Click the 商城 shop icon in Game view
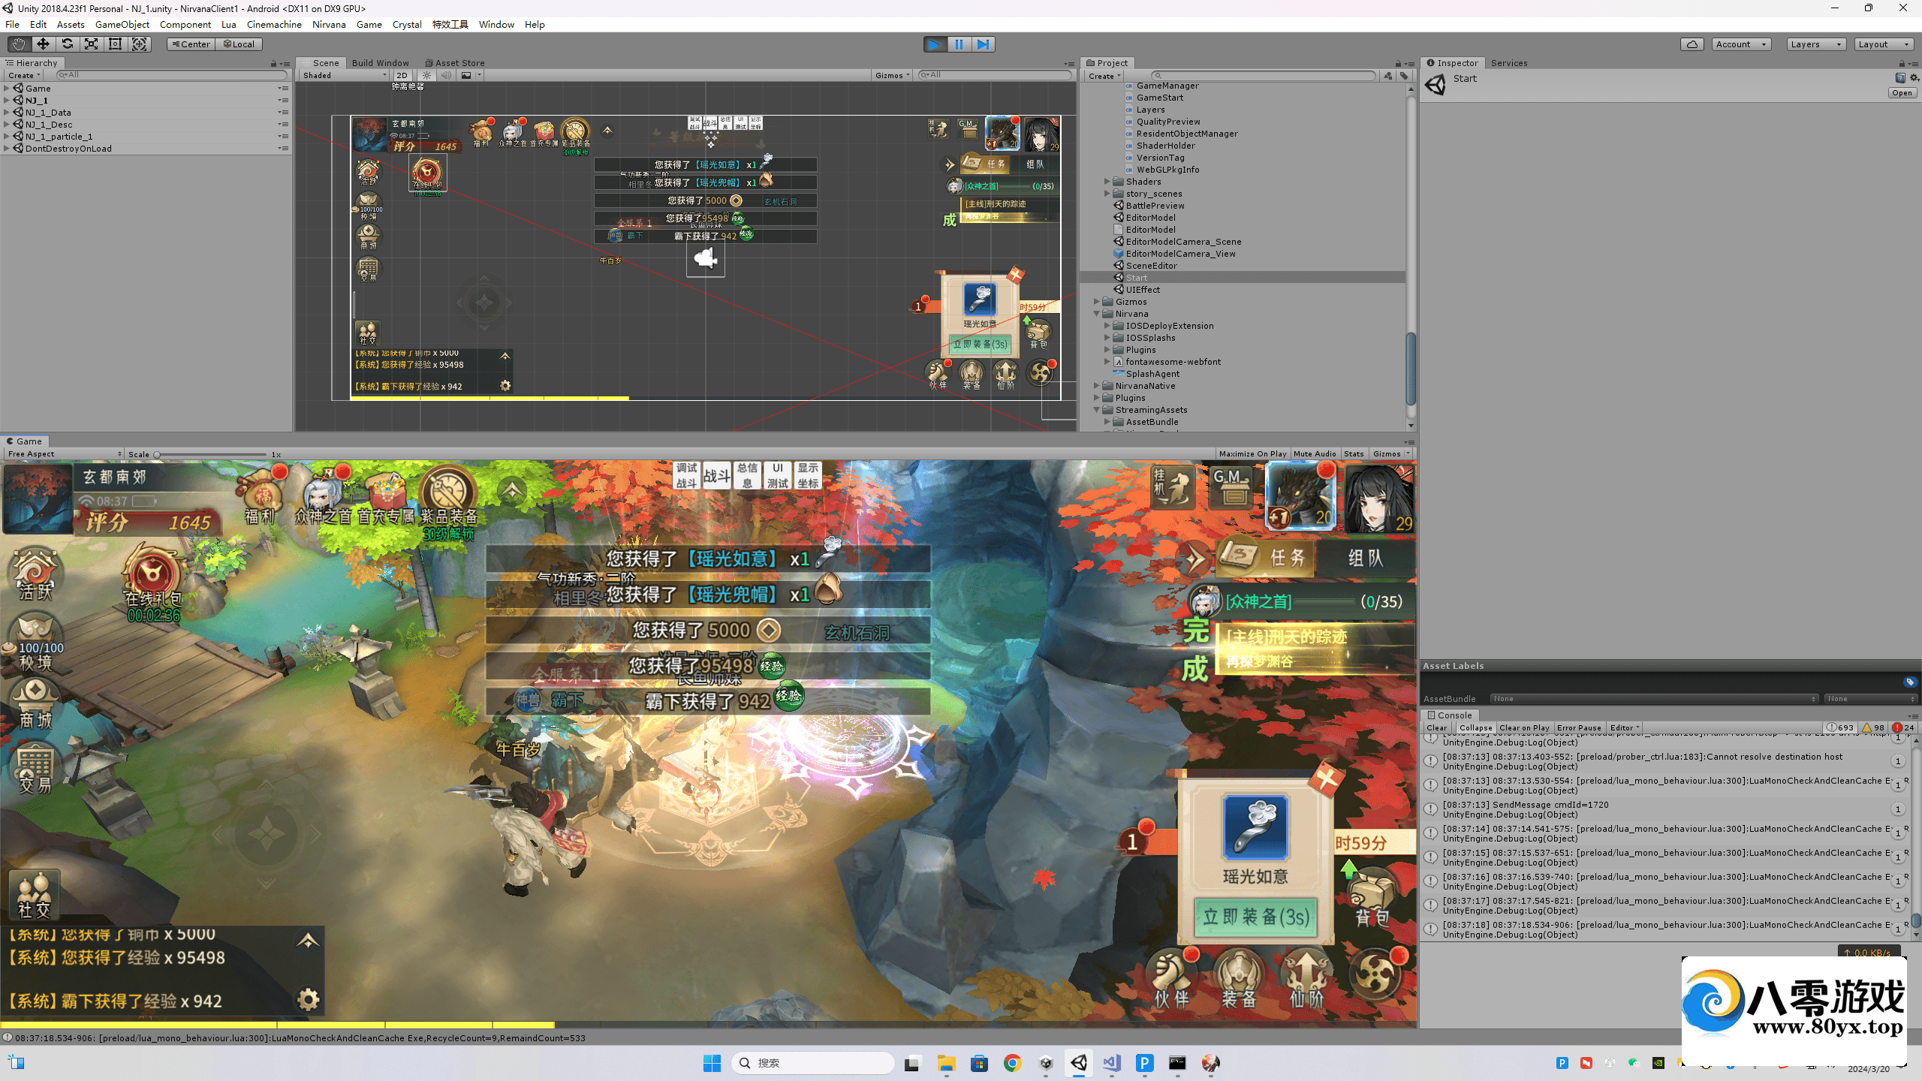The width and height of the screenshot is (1922, 1081). tap(35, 703)
